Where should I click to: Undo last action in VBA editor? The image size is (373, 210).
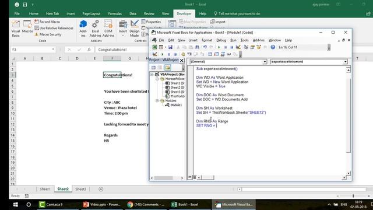(x=205, y=47)
